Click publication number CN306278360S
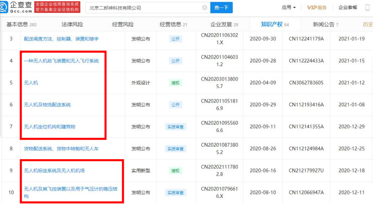The image size is (377, 204). click(x=306, y=83)
